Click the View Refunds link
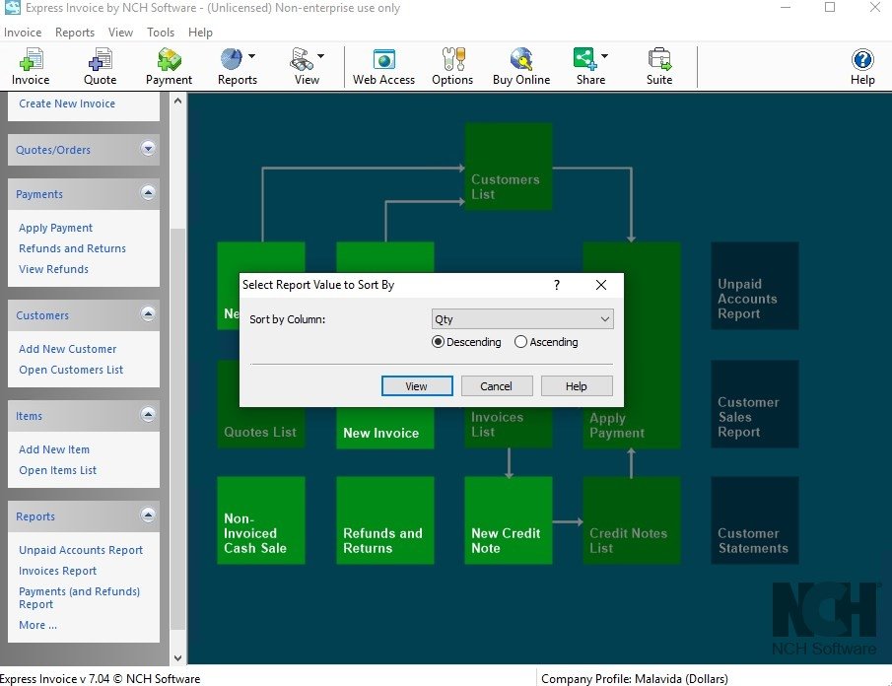 click(53, 269)
